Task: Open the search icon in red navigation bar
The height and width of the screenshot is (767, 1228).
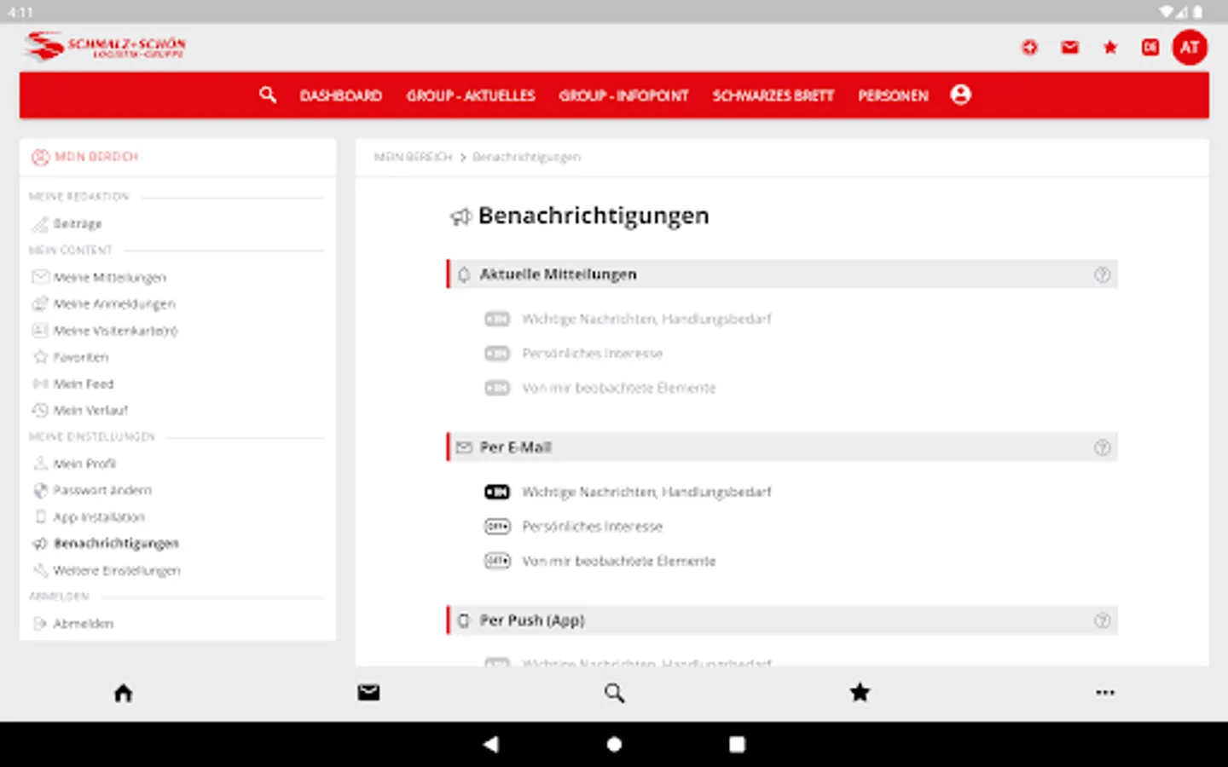Action: click(268, 95)
